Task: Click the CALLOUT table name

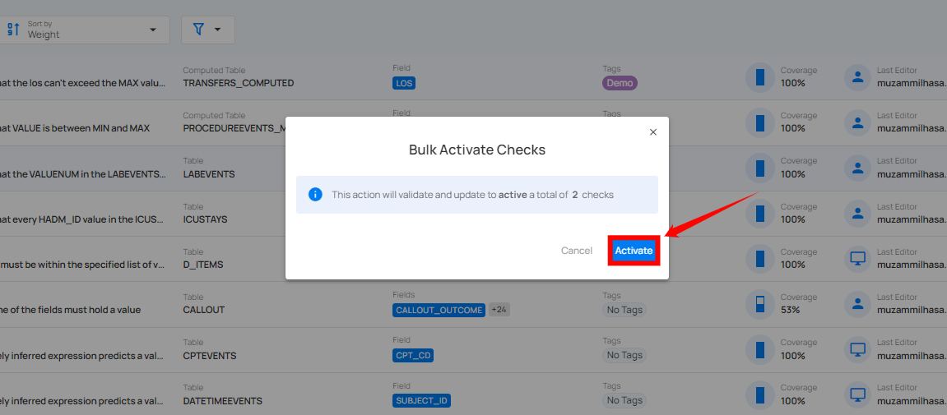Action: (203, 310)
